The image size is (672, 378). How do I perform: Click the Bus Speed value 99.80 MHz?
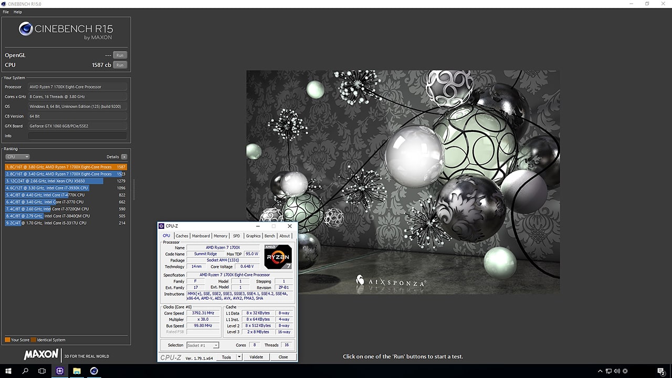point(203,326)
